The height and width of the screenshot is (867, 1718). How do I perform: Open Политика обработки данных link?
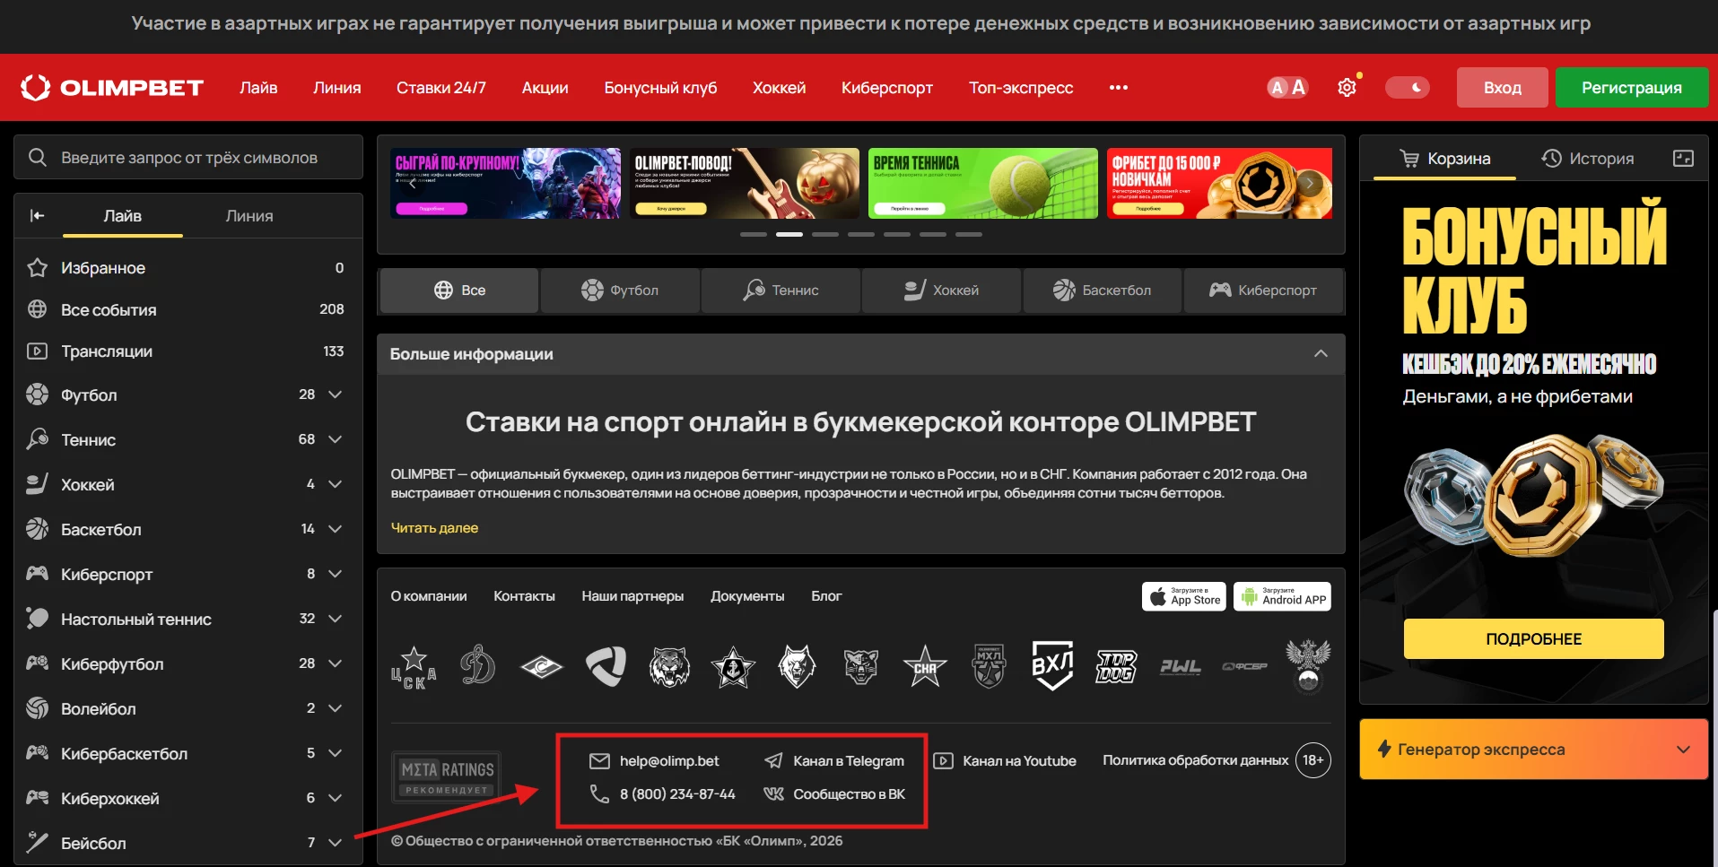(1195, 760)
